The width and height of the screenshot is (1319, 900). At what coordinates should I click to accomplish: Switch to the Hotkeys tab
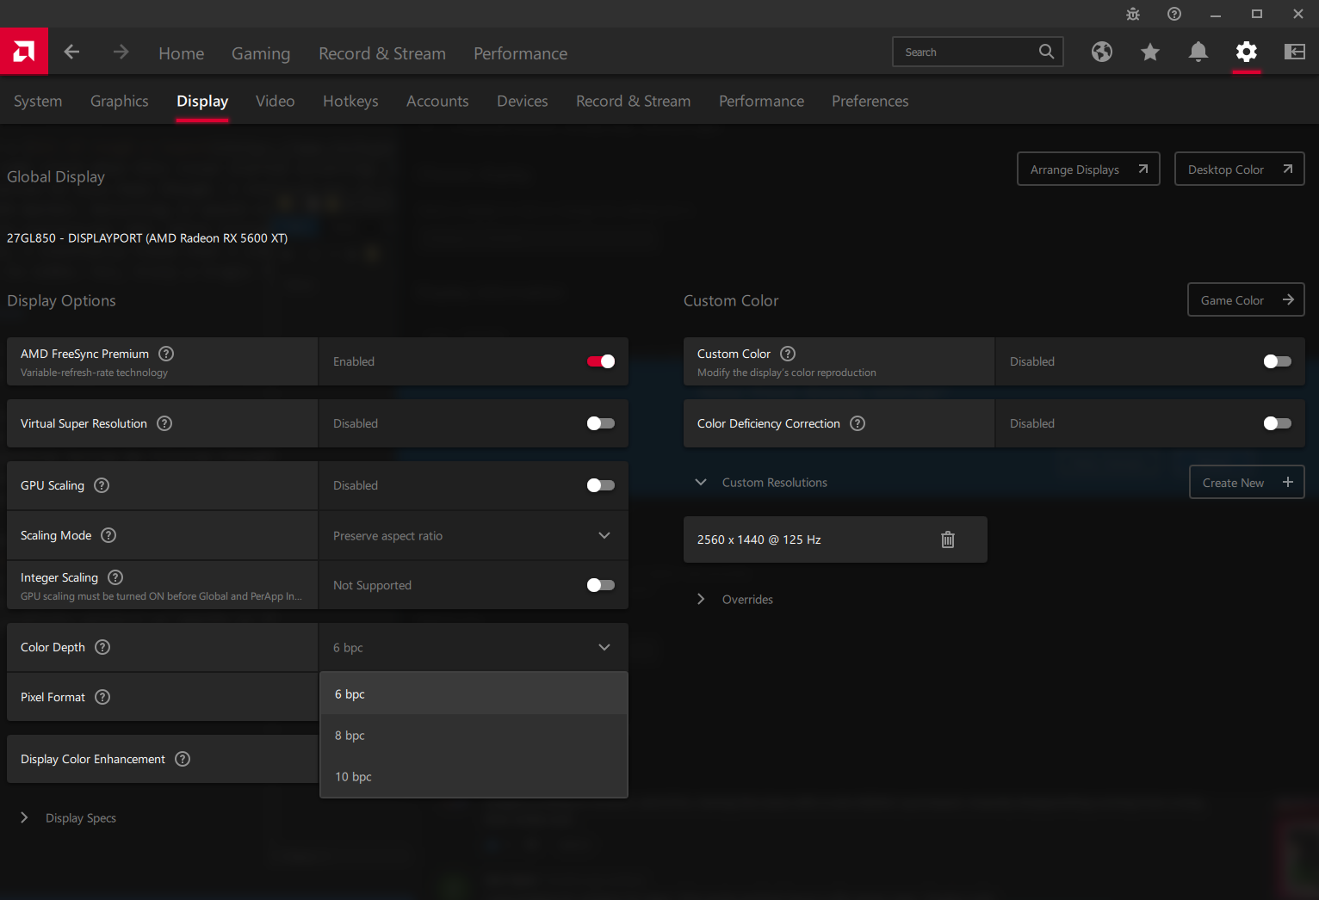350,101
